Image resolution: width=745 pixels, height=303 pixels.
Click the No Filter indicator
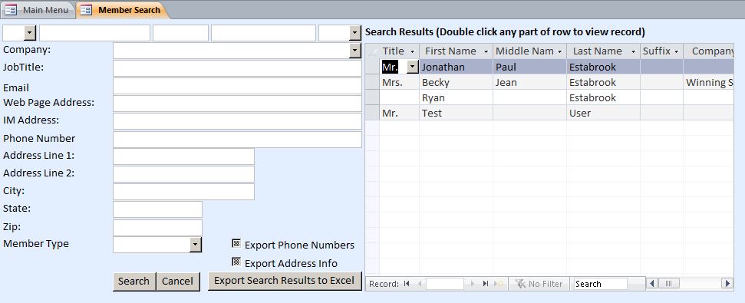pos(539,284)
